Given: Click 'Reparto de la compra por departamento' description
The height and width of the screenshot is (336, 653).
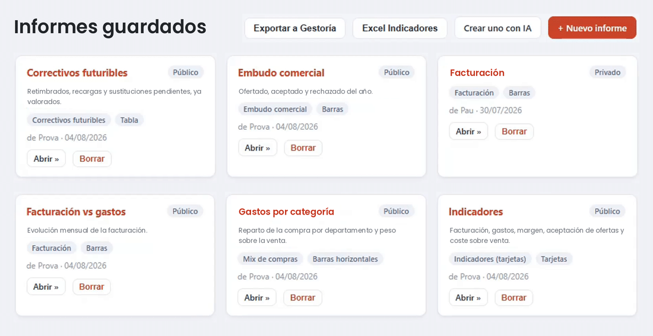Looking at the screenshot, I should point(318,235).
